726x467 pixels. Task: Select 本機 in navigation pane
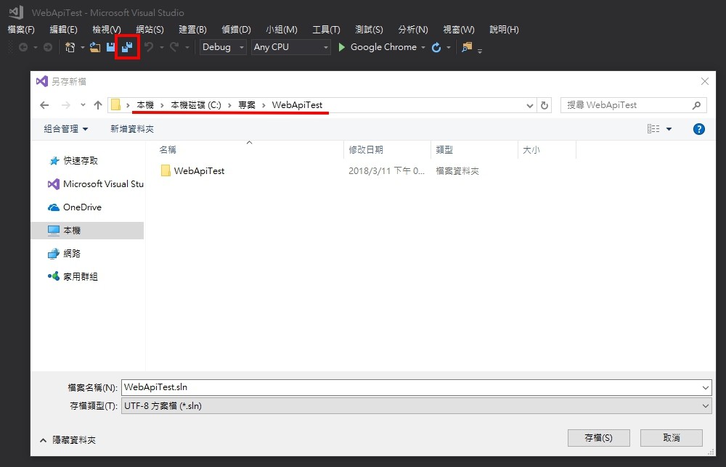point(87,231)
